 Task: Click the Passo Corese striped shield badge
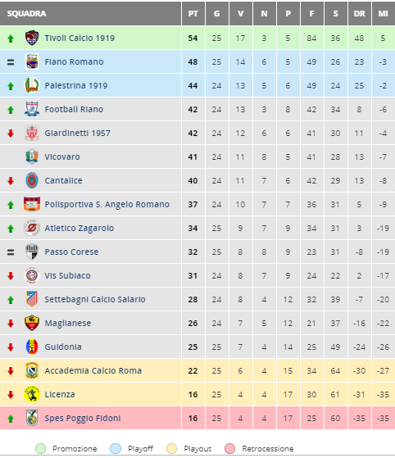coord(32,252)
